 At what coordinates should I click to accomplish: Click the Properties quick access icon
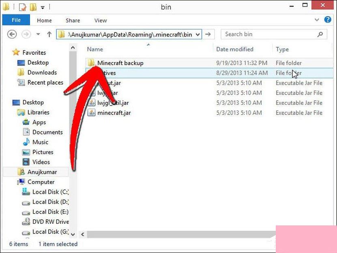click(x=22, y=7)
